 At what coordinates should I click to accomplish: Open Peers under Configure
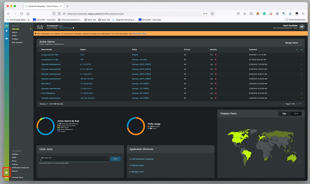coord(14,161)
